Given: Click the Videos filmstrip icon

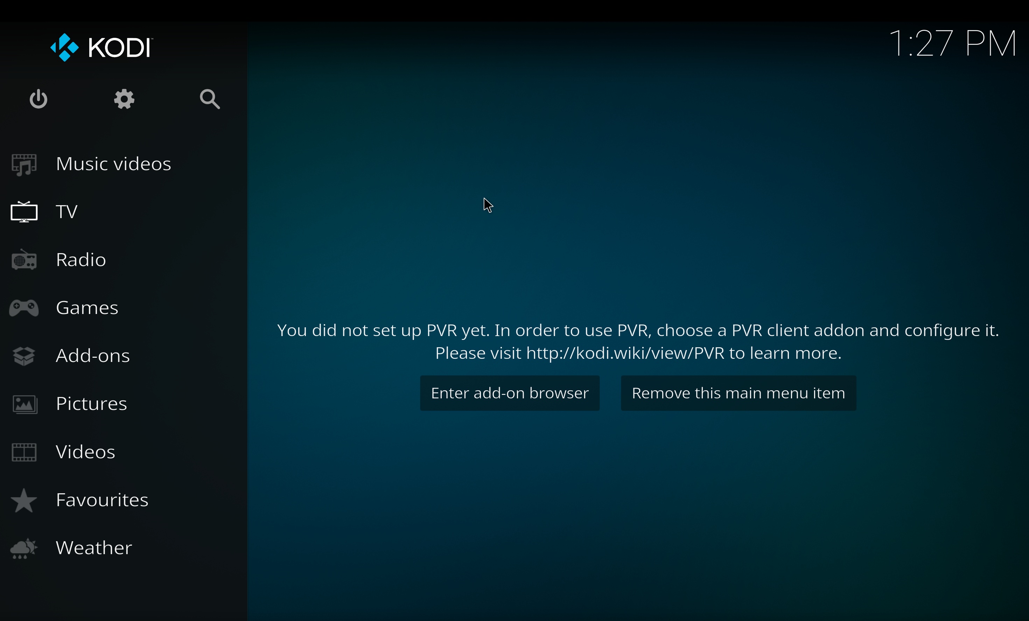Looking at the screenshot, I should click(24, 452).
